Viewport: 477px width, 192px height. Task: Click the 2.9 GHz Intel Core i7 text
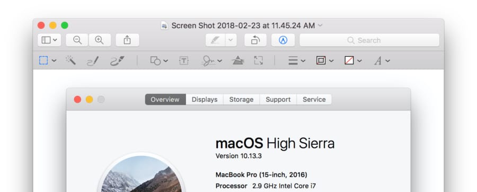284,186
